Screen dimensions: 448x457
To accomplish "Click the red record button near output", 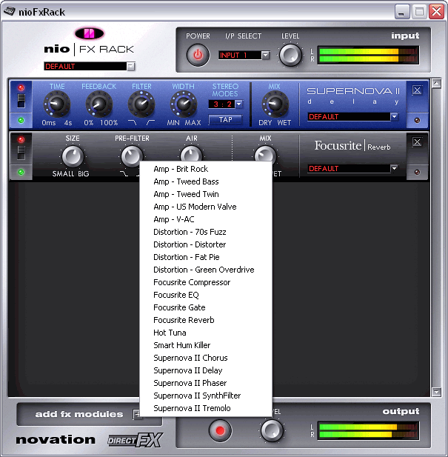I will pos(220,430).
